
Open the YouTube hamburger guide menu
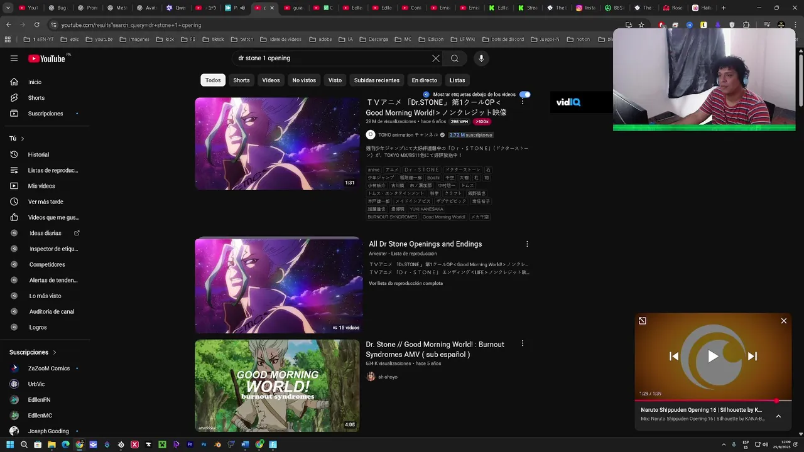(x=14, y=58)
